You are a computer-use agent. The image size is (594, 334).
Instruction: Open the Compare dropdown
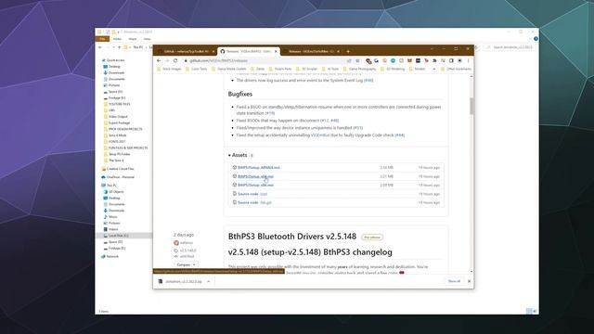click(x=186, y=264)
